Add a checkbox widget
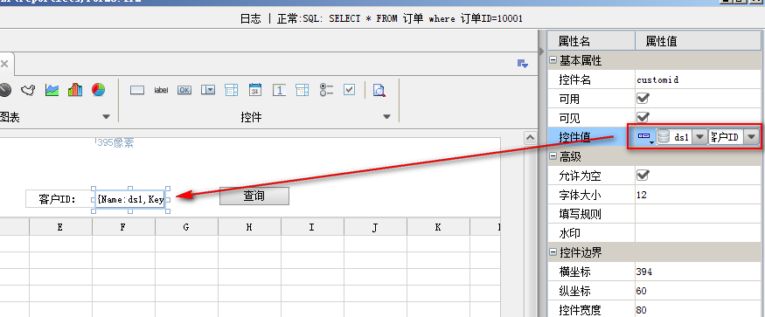 (350, 90)
